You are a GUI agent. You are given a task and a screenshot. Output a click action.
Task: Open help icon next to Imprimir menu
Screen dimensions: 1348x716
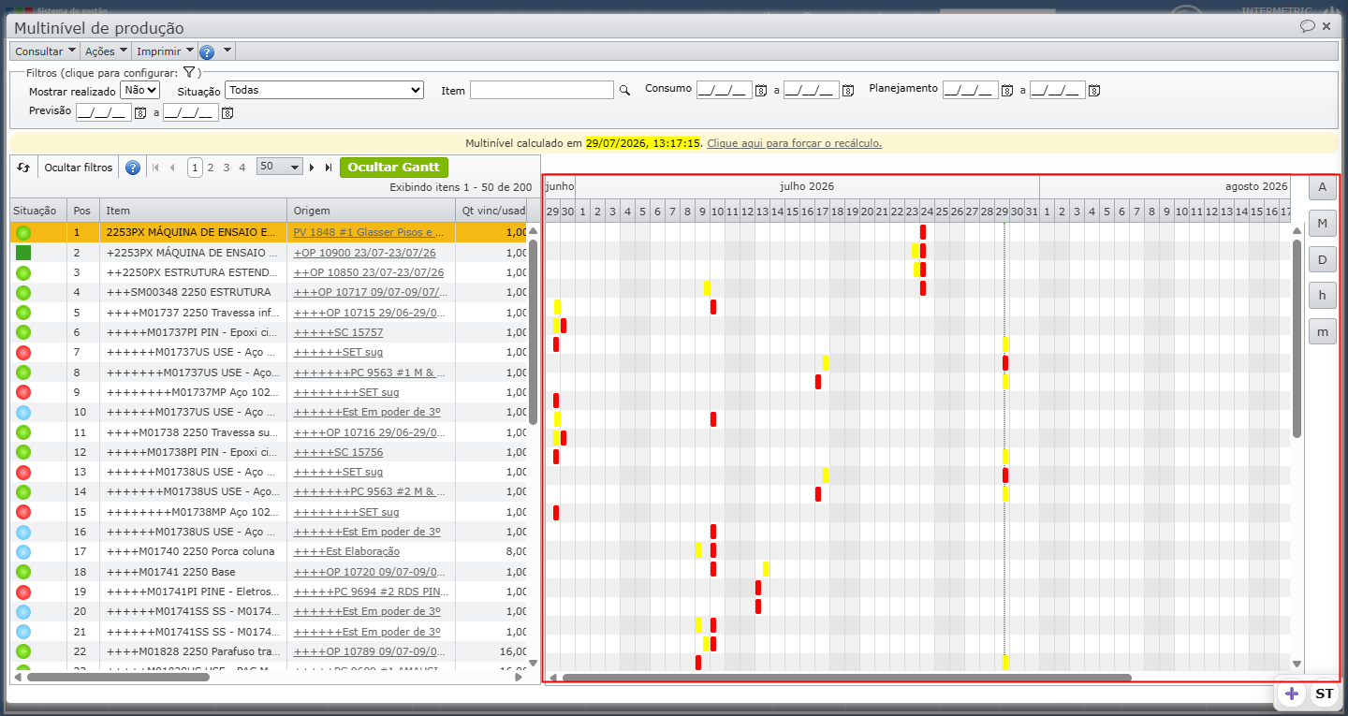point(207,52)
